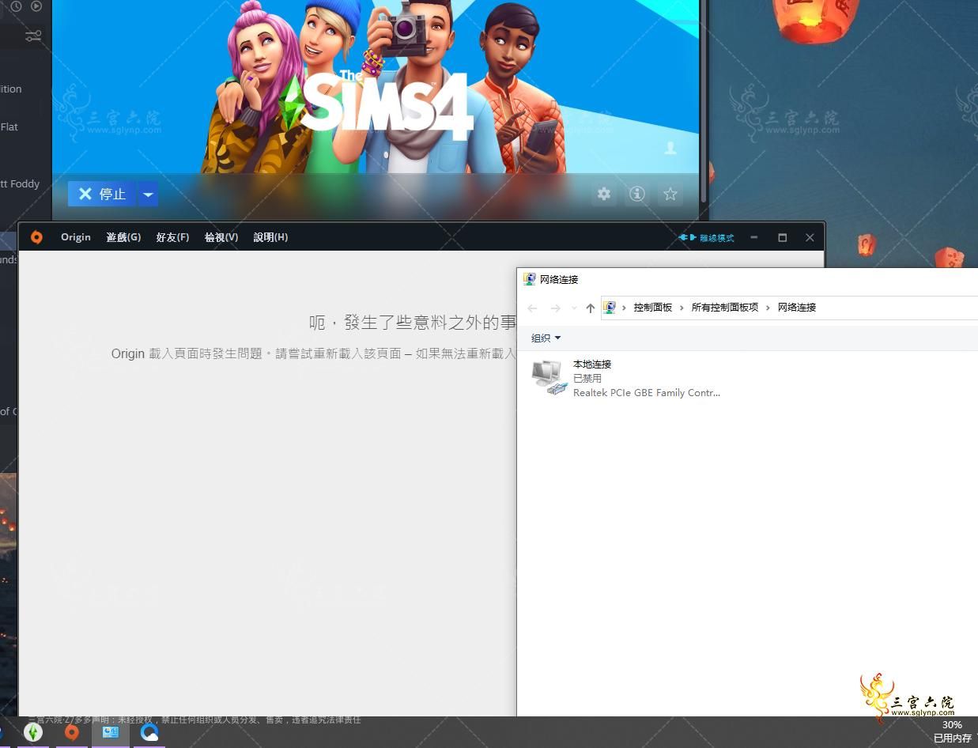Image resolution: width=978 pixels, height=748 pixels.
Task: Go forward in 网络连接 explorer window
Action: tap(556, 308)
